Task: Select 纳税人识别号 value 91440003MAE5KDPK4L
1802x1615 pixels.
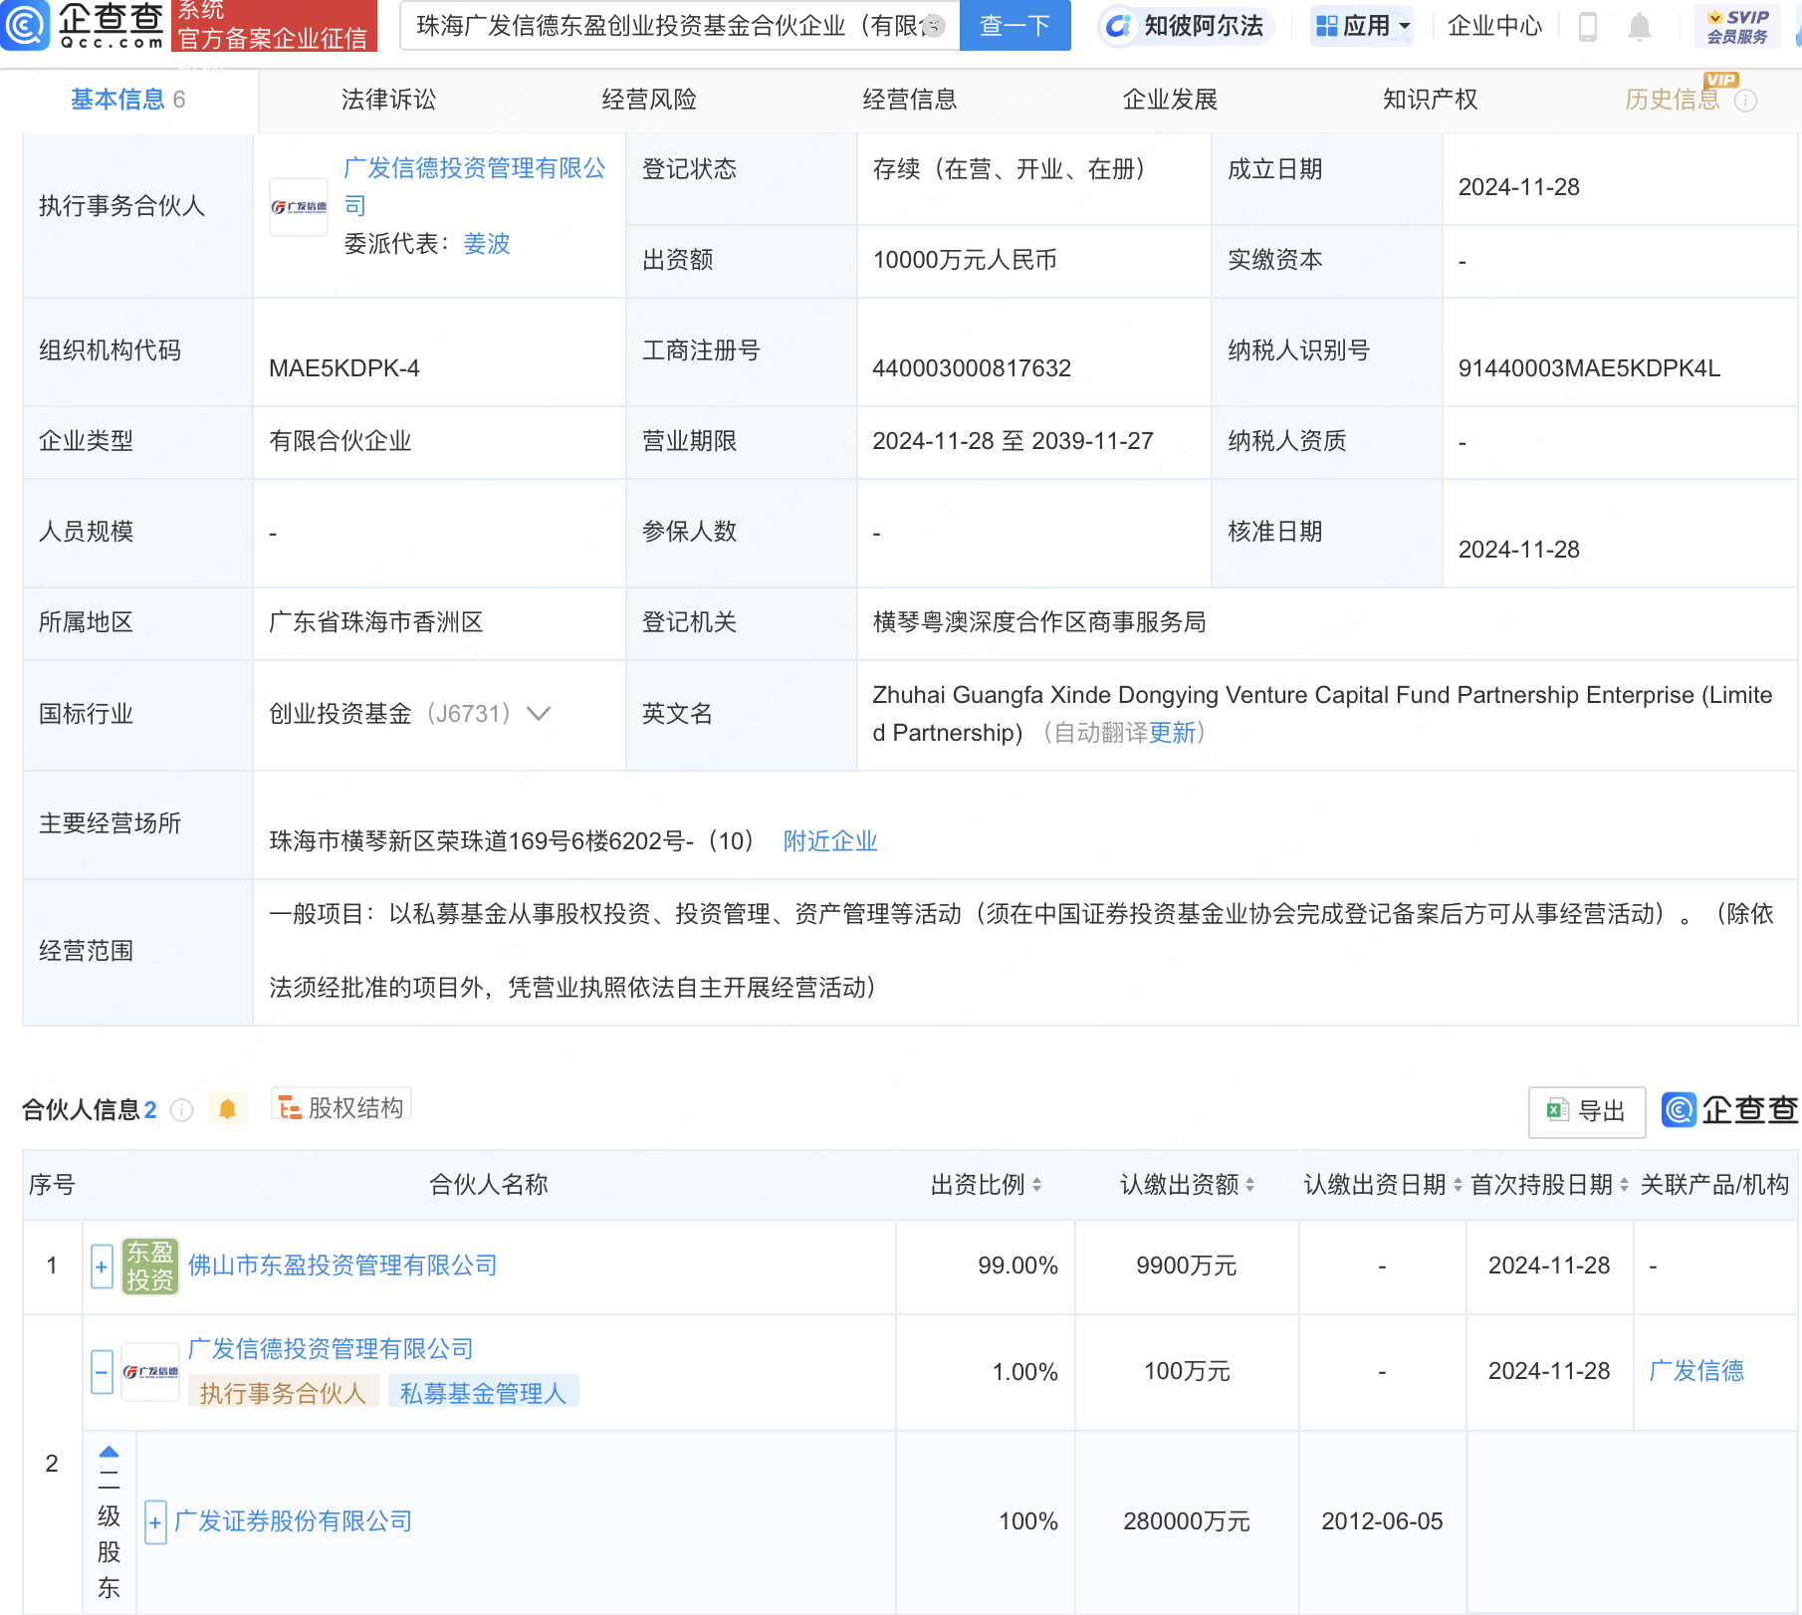Action: [x=1589, y=368]
